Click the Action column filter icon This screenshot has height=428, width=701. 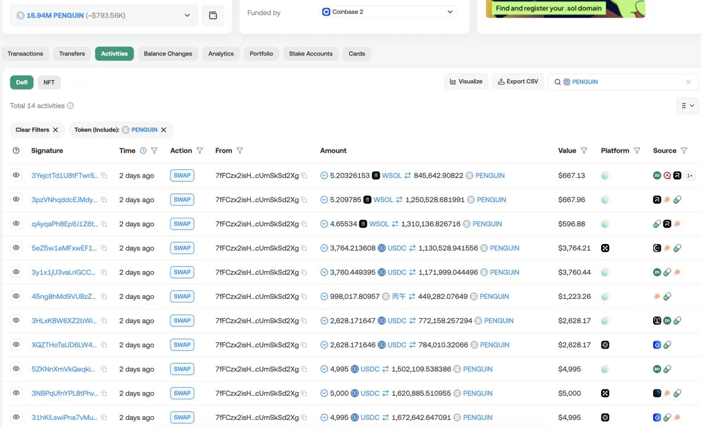pyautogui.click(x=200, y=151)
